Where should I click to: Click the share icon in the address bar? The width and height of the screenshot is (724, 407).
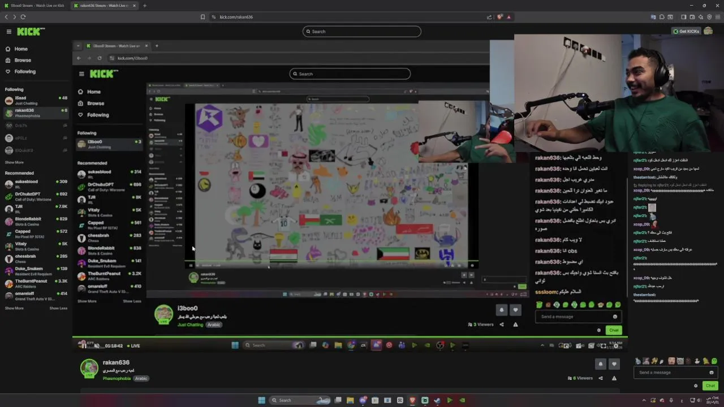(489, 17)
